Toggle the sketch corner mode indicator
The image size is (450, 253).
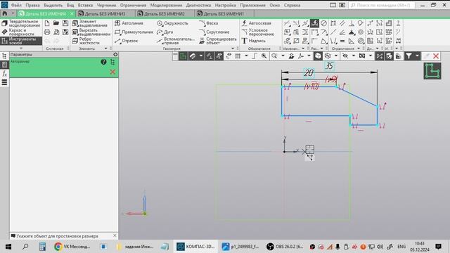coord(432,71)
